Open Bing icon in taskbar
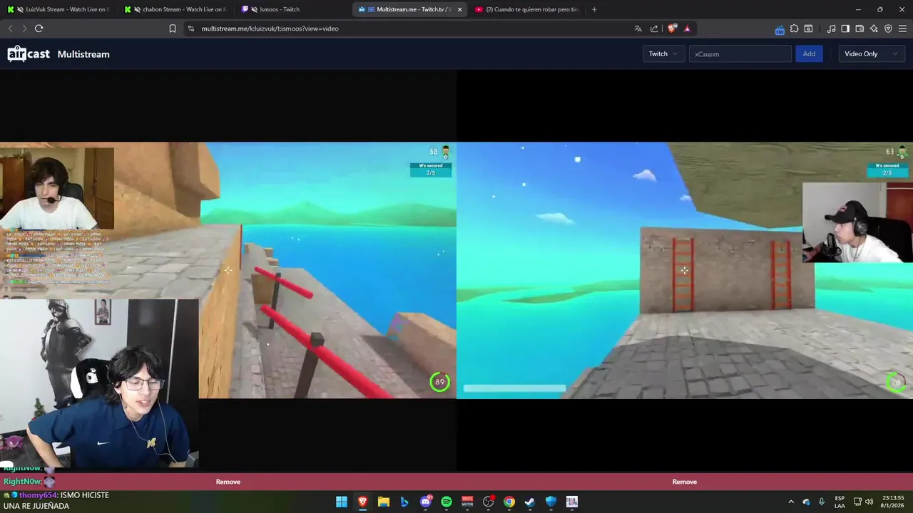The width and height of the screenshot is (913, 513). pyautogui.click(x=404, y=502)
